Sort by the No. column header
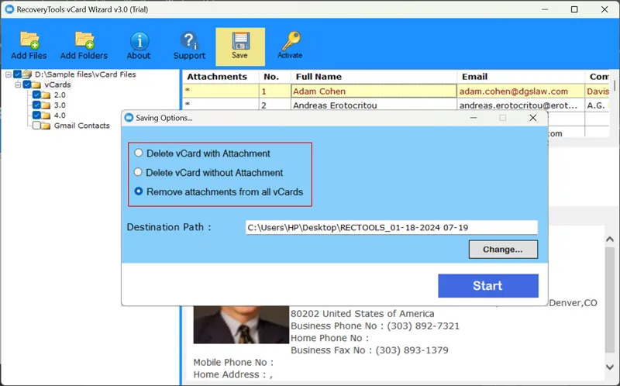Viewport: 620px width, 386px height. [x=275, y=77]
